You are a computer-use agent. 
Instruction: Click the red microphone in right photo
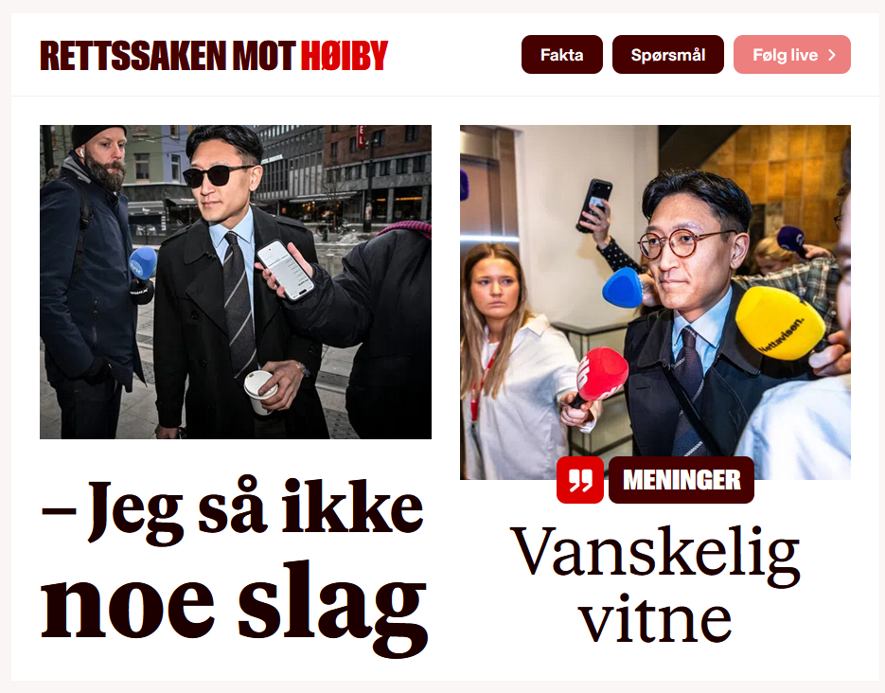(600, 377)
